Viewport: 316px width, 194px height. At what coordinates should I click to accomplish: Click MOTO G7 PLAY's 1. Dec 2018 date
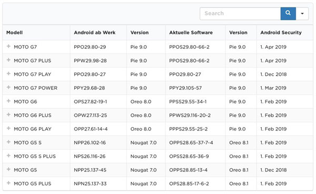point(273,75)
